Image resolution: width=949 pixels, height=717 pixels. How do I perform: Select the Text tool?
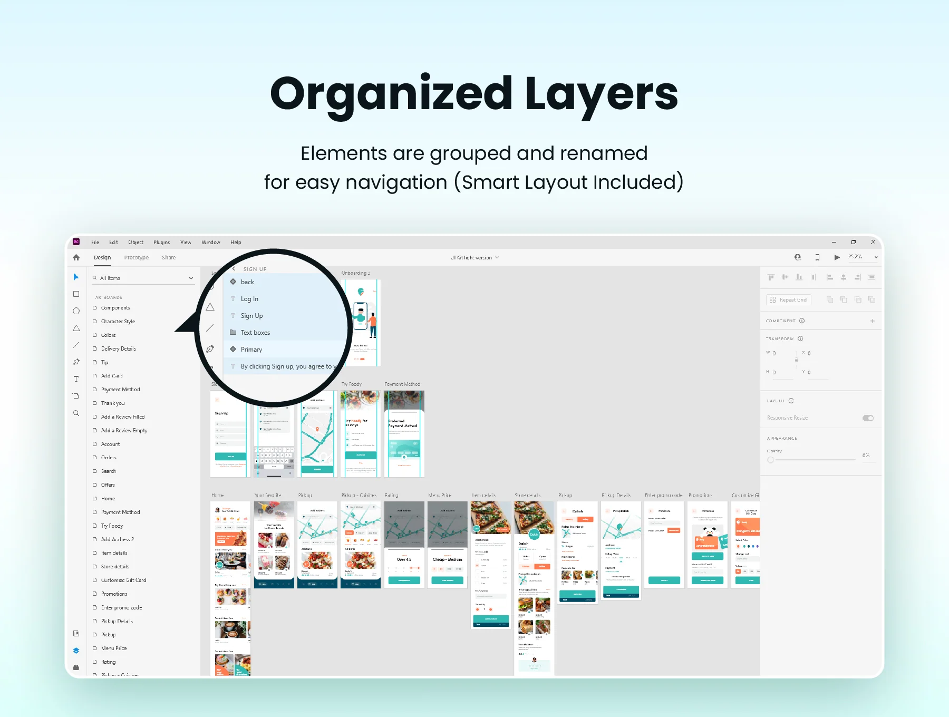[x=76, y=379]
